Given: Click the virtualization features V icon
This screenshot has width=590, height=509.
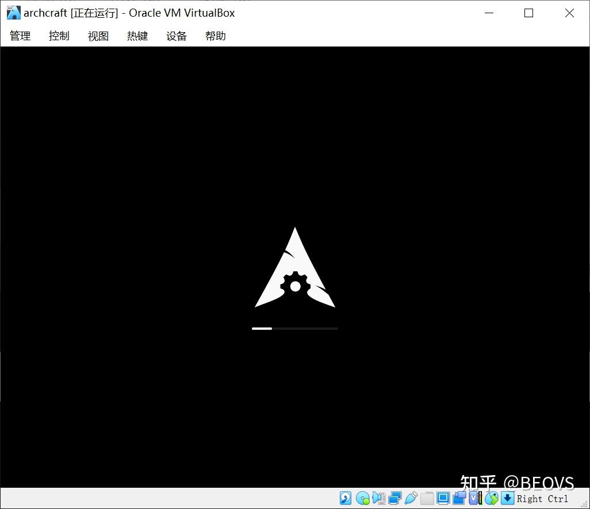Looking at the screenshot, I should 474,498.
